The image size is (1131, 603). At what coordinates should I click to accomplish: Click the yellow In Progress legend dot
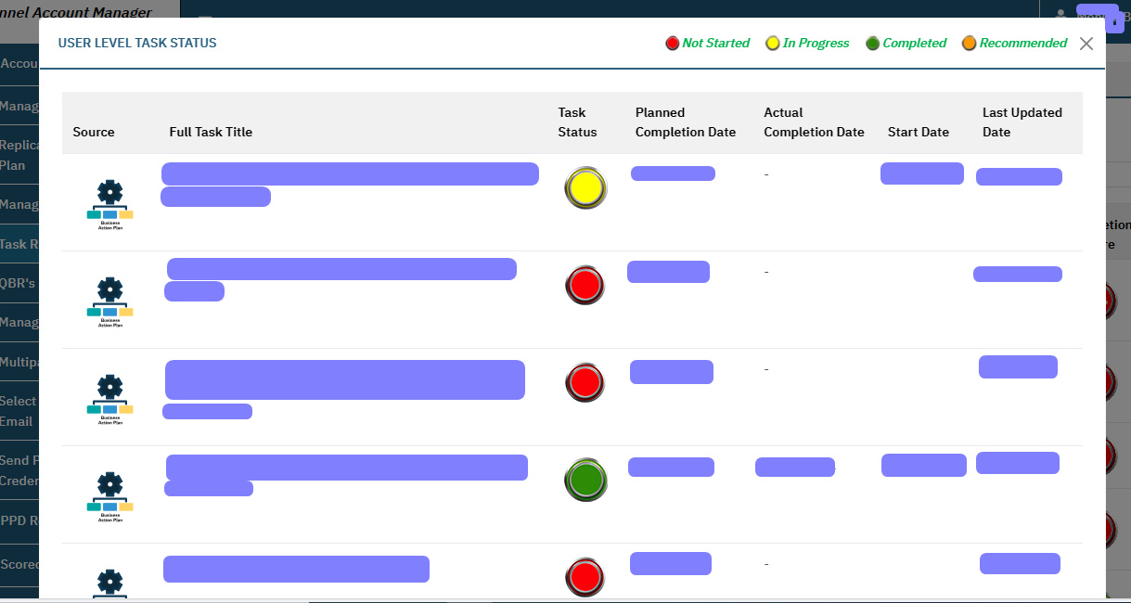[x=772, y=44]
